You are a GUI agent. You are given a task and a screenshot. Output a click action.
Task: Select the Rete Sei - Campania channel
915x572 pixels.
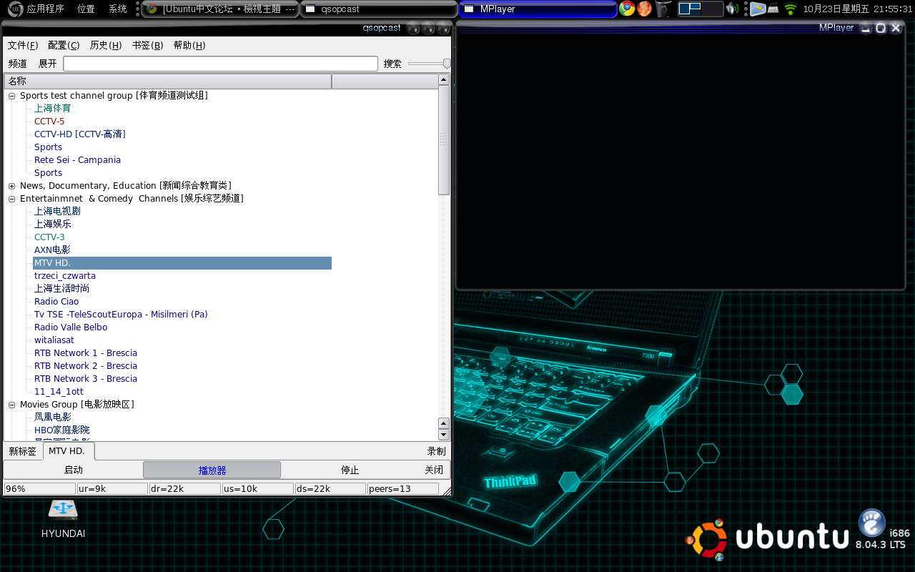pyautogui.click(x=78, y=160)
